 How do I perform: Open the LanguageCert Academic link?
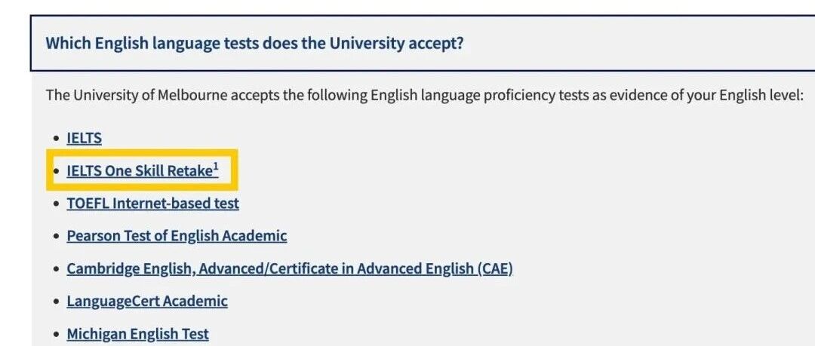click(147, 302)
